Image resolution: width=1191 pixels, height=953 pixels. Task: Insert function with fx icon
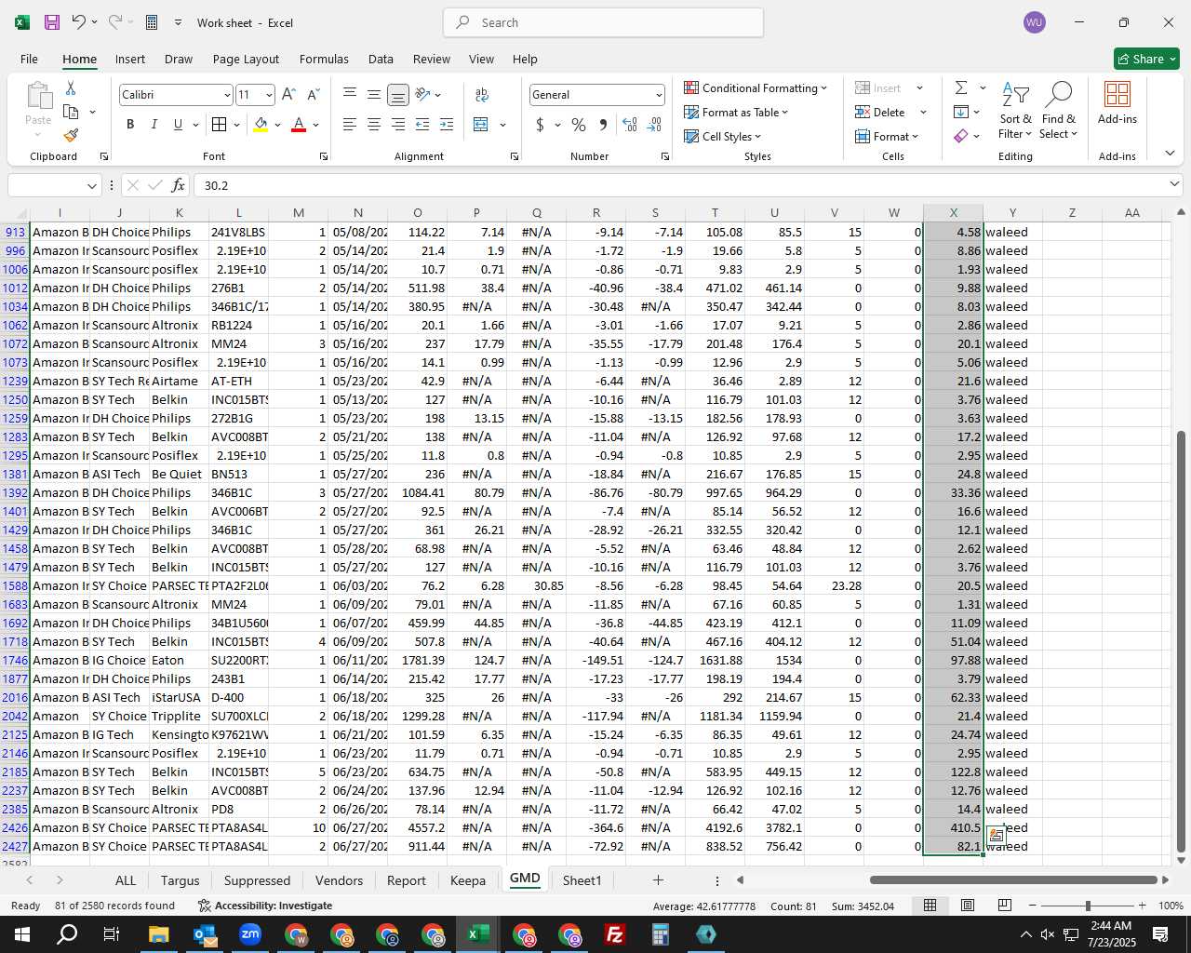[179, 185]
